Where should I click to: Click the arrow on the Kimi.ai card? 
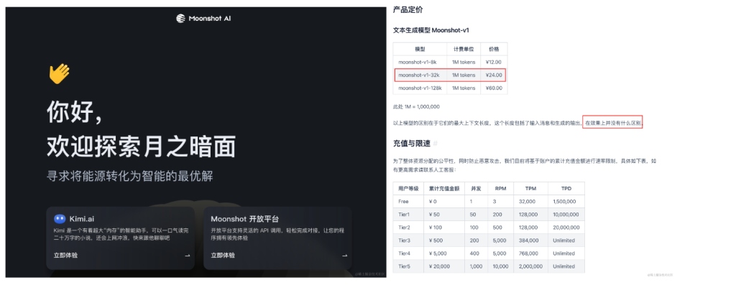pyautogui.click(x=188, y=256)
